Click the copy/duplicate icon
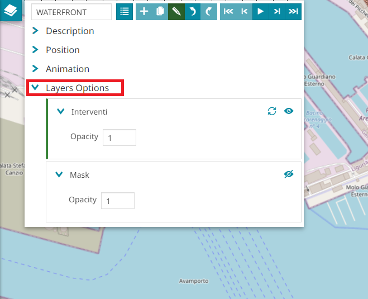Viewport: 368px width, 299px height. tap(160, 12)
